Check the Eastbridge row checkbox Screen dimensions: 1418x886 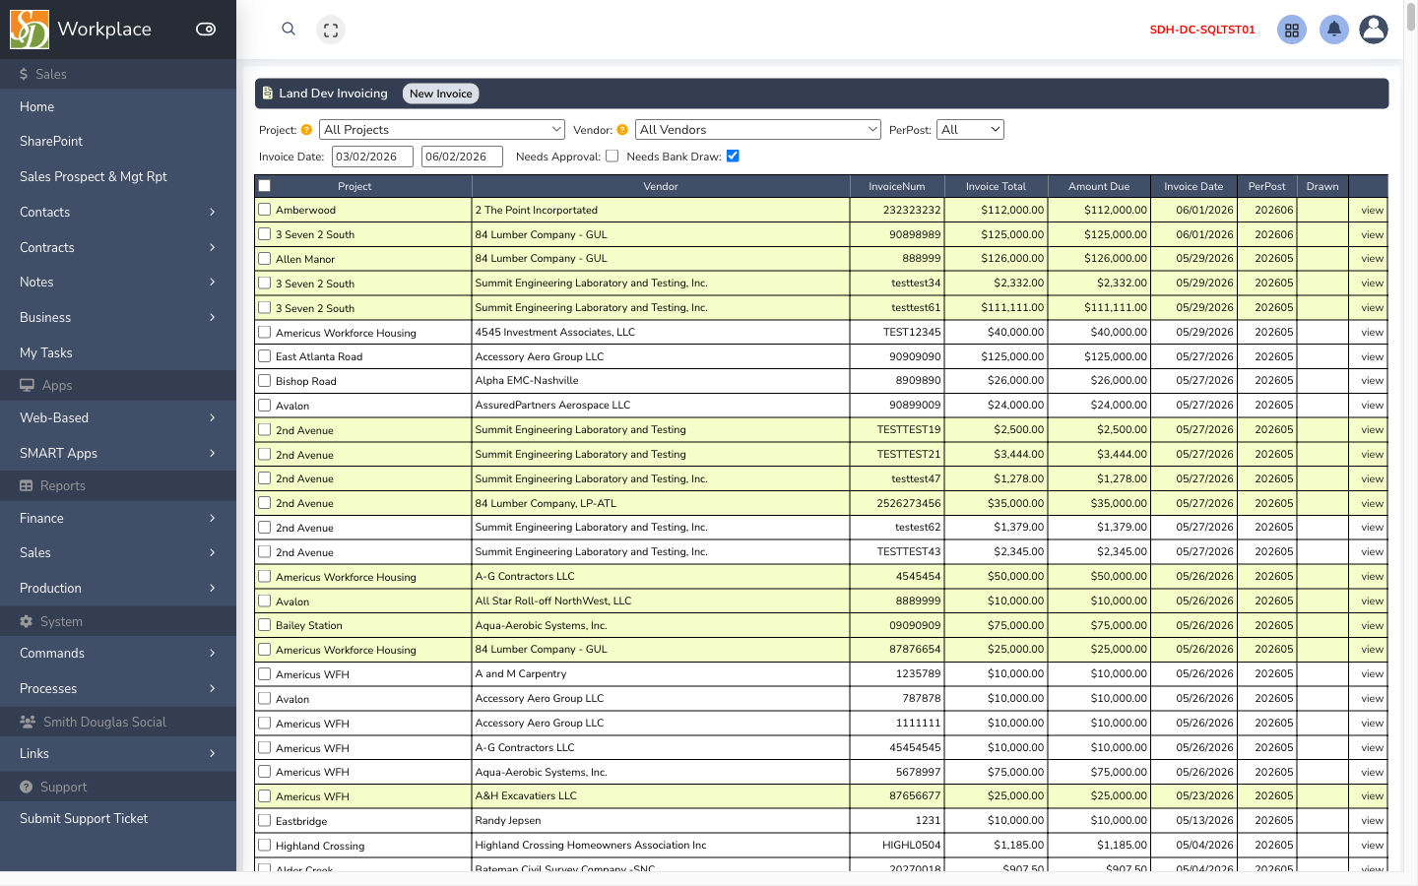point(264,820)
